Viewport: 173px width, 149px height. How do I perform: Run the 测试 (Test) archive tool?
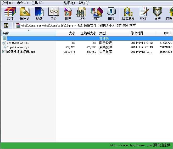tap(39, 13)
